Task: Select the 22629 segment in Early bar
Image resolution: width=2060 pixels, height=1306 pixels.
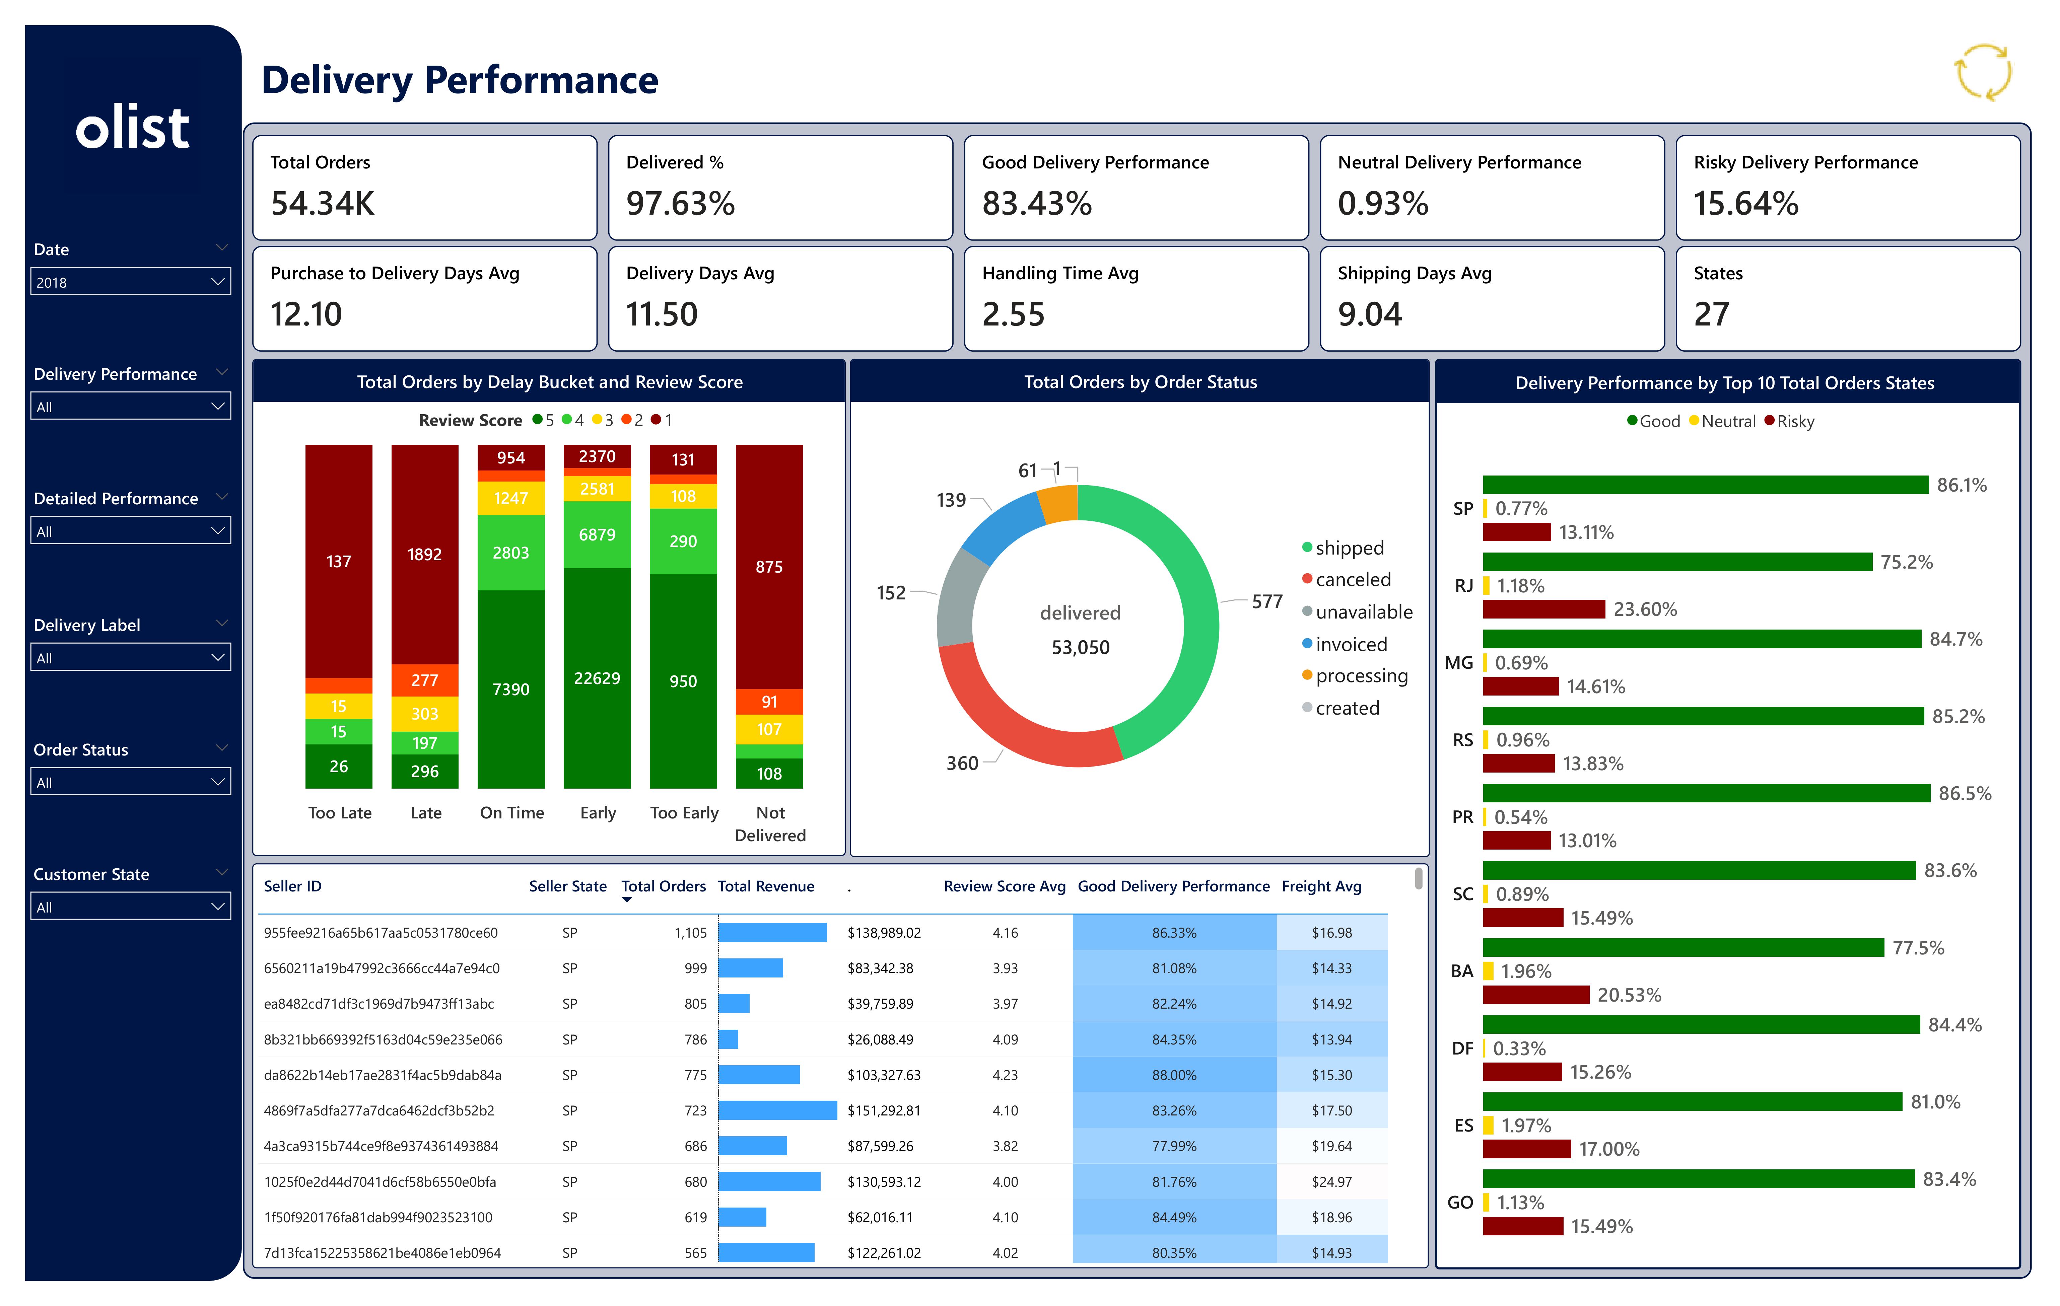Action: pyautogui.click(x=597, y=678)
